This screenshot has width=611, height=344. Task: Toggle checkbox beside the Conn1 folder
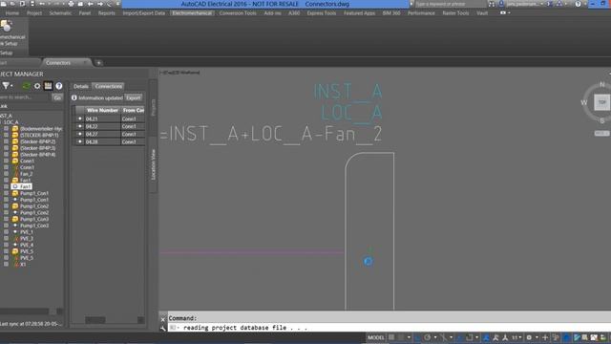[x=7, y=161]
